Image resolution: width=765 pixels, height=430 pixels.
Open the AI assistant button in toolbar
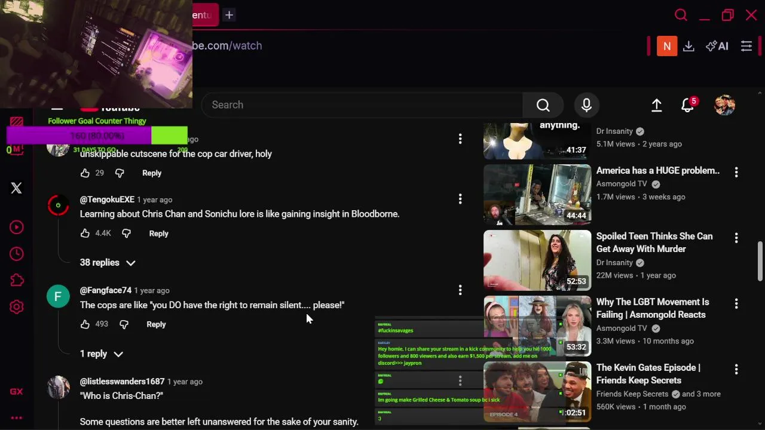click(717, 46)
